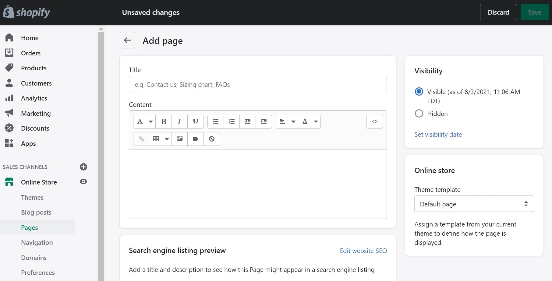The width and height of the screenshot is (552, 281).
Task: Open the Theme template dropdown
Action: [x=474, y=204]
